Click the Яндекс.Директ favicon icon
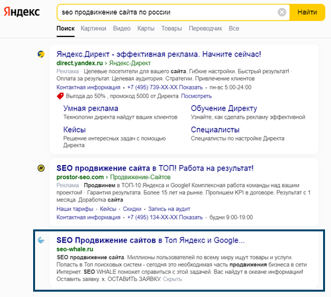This screenshot has height=297, width=331. pyautogui.click(x=41, y=54)
